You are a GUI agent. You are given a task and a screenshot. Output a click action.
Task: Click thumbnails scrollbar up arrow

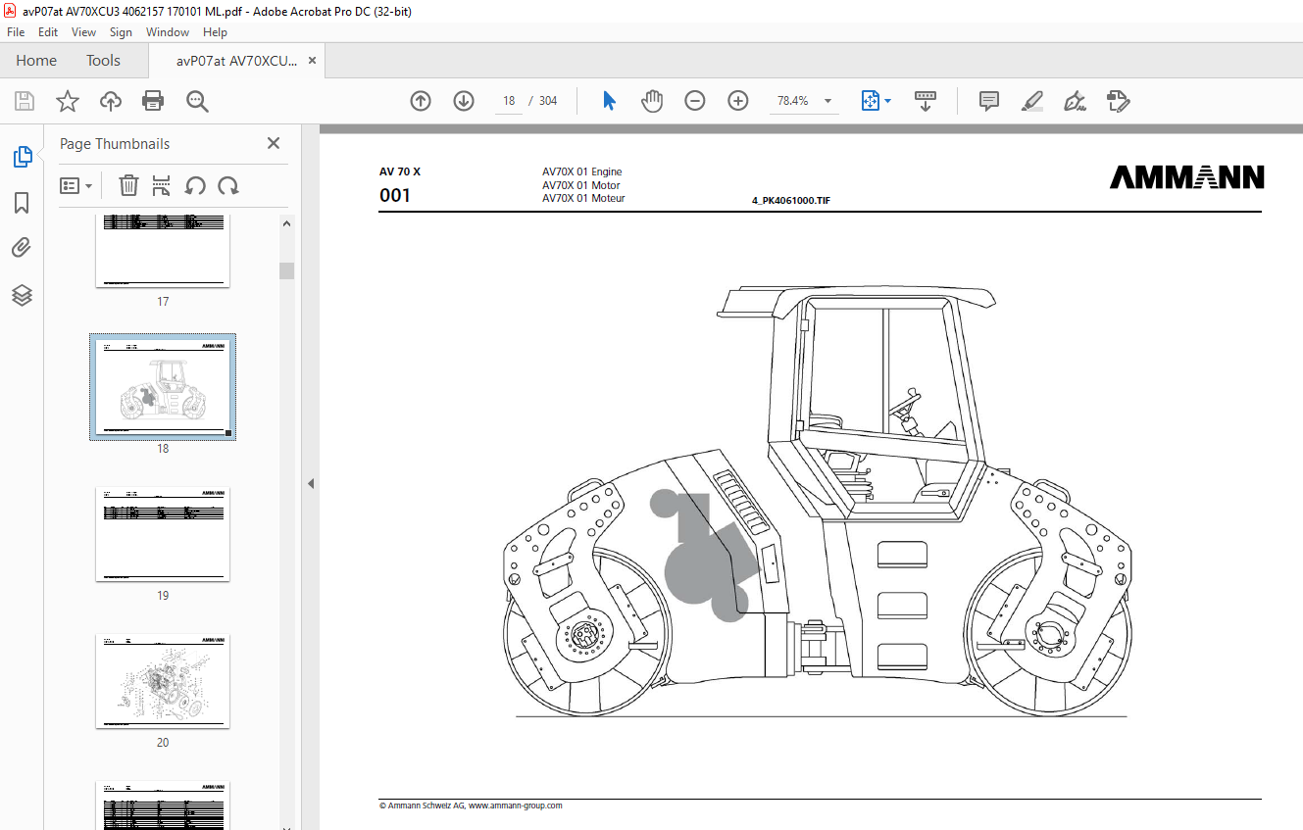pos(286,223)
